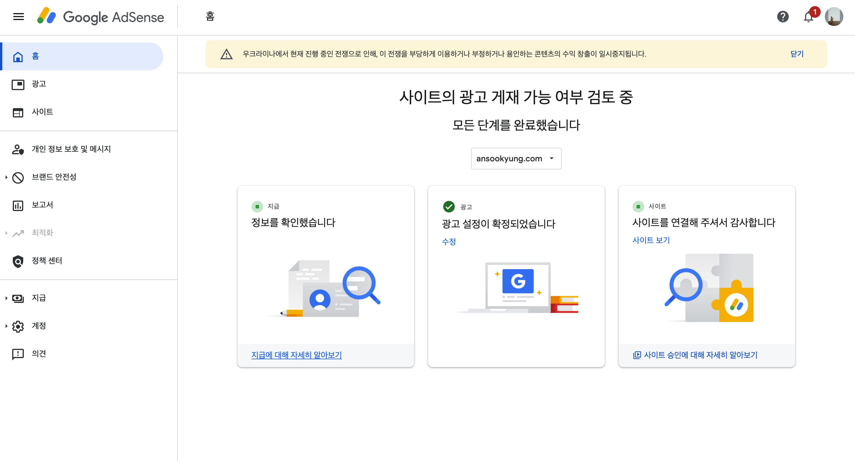Click the 의견 feedback icon
This screenshot has width=855, height=461.
coord(18,354)
